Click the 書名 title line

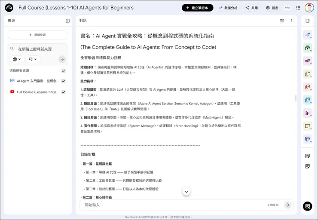[147, 36]
